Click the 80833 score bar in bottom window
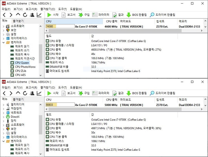Screen dimensions: 208x157 click(60, 105)
